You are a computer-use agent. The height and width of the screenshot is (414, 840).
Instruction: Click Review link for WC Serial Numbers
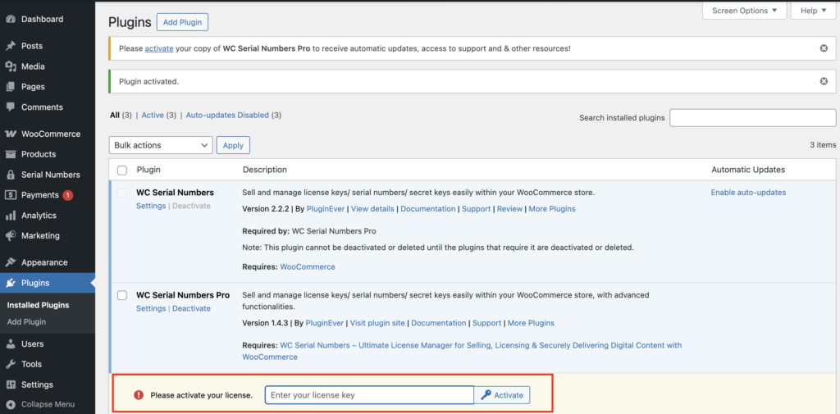coord(509,209)
